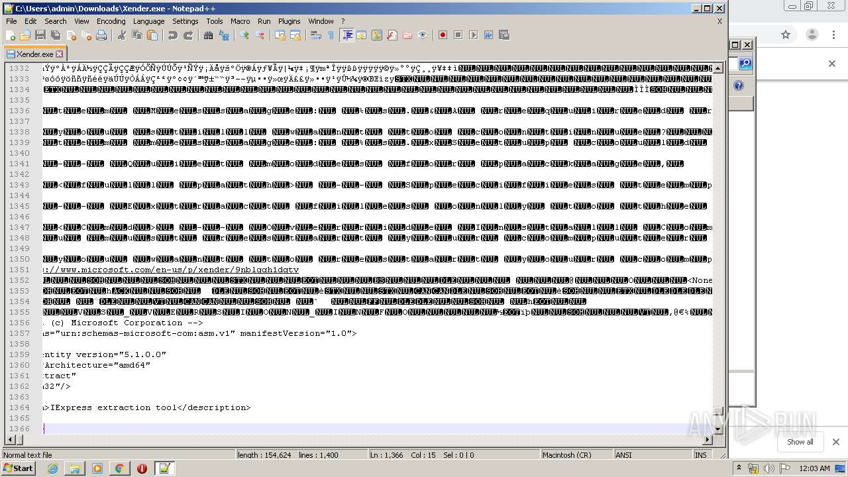Open the Language menu
The height and width of the screenshot is (477, 848).
tap(148, 21)
